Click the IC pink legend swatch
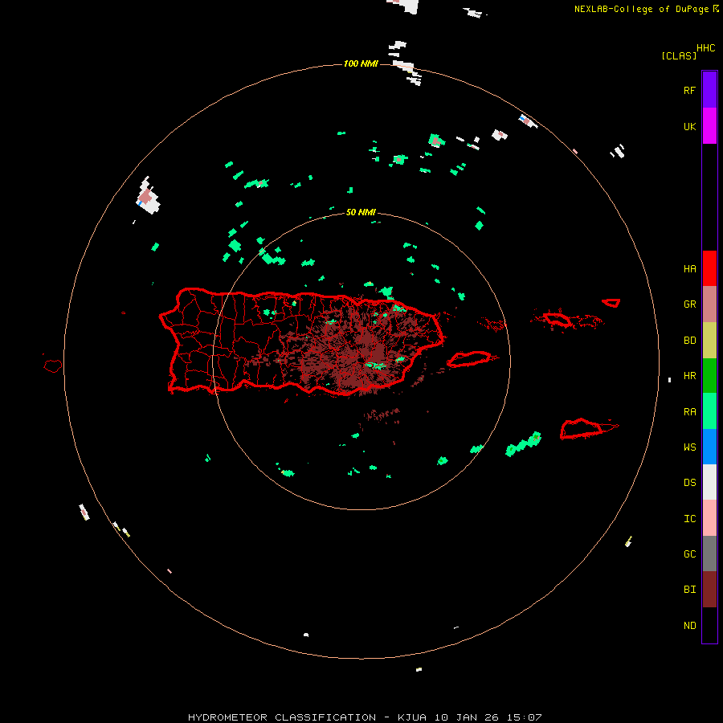Screen dimensions: 723x723 pyautogui.click(x=709, y=518)
